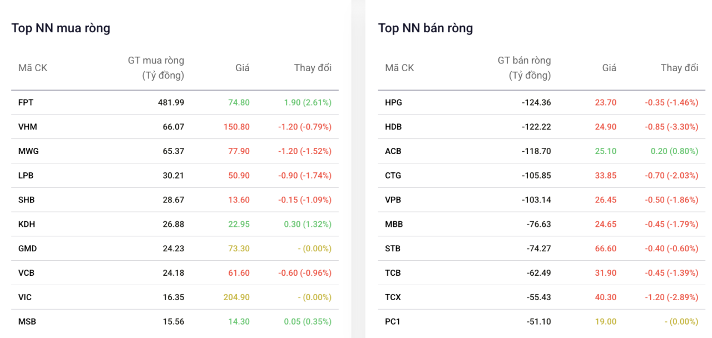Open MSB stock symbol

(x=27, y=321)
